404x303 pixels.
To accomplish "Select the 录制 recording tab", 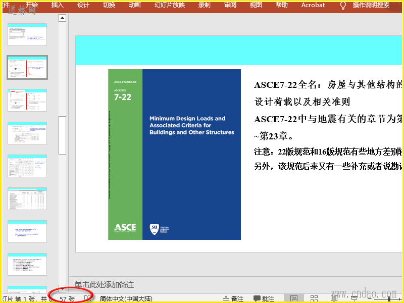I will pos(205,5).
